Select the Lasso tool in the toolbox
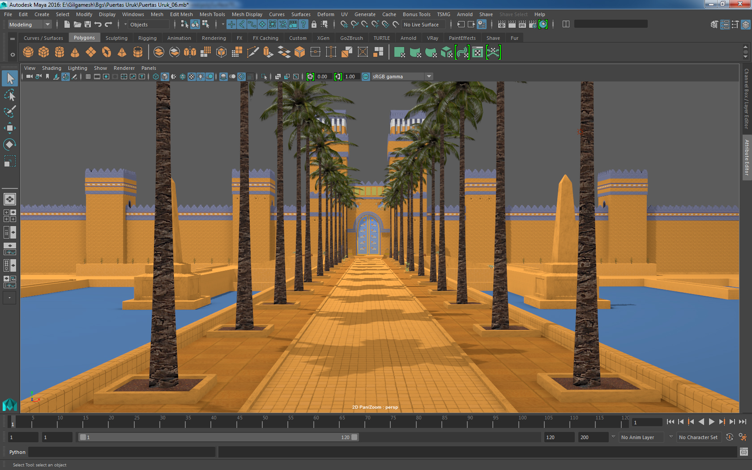The height and width of the screenshot is (470, 752). pos(9,95)
